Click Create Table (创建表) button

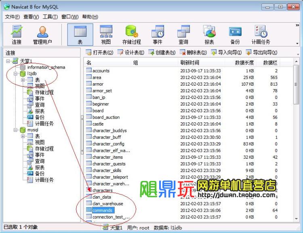click(162, 52)
